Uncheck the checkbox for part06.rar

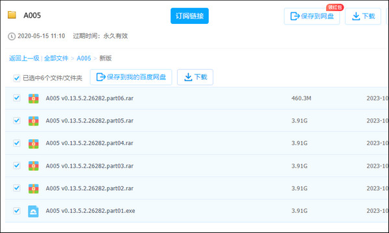point(17,98)
